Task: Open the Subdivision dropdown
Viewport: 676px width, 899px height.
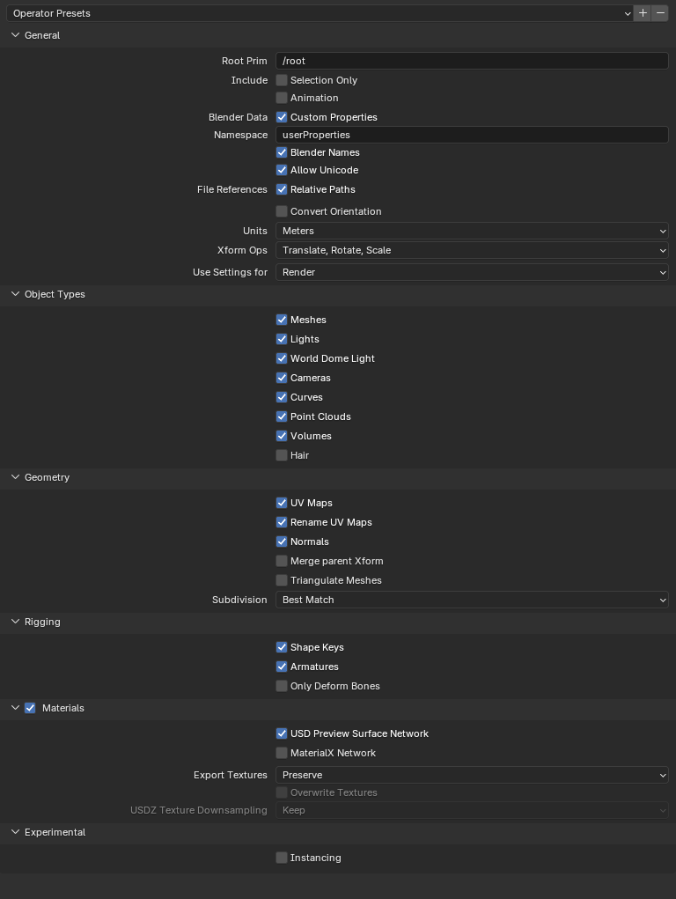Action: [x=472, y=600]
